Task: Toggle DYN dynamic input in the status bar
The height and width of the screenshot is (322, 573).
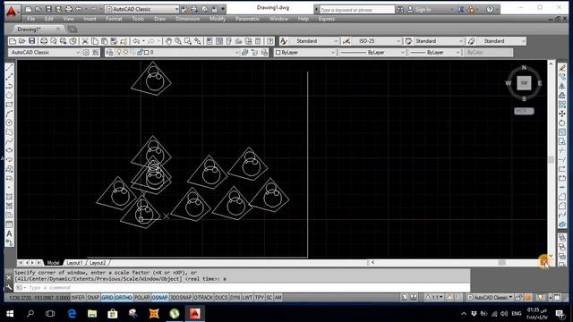Action: point(235,298)
